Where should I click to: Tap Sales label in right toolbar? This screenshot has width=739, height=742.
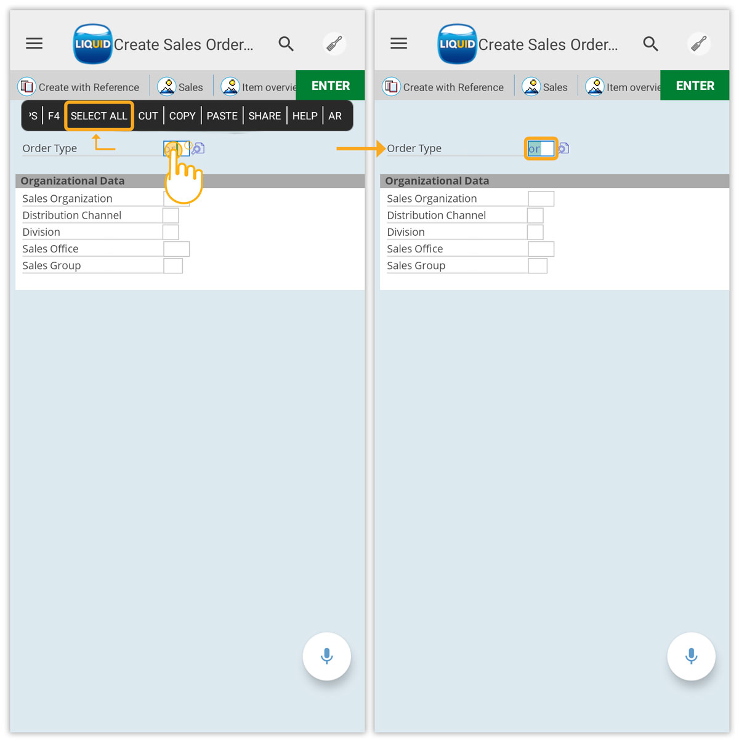[555, 87]
